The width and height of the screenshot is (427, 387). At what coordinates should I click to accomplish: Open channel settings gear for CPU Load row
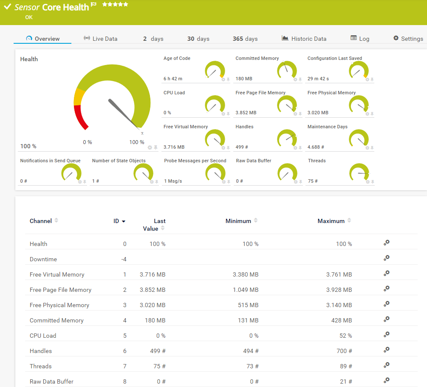coord(386,335)
